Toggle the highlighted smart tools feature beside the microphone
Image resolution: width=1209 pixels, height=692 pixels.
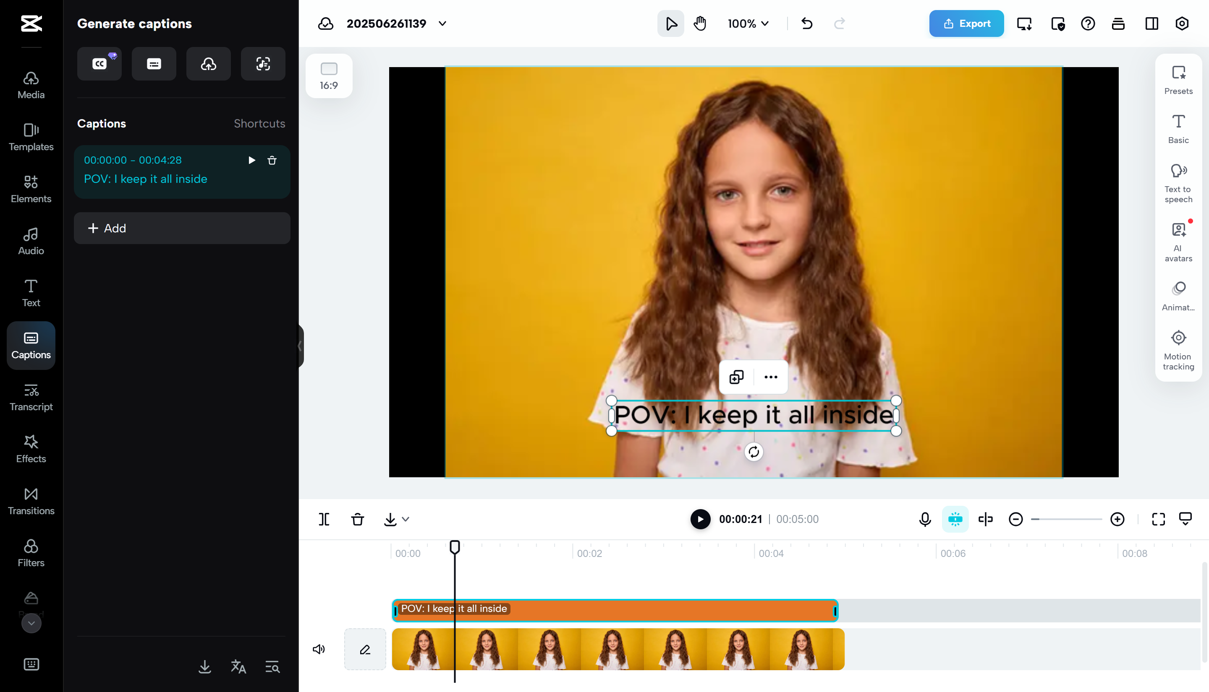click(x=955, y=519)
